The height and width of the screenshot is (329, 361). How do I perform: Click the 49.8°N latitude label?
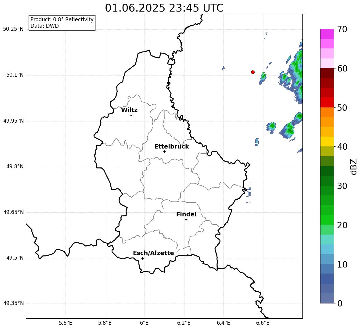pos(15,166)
